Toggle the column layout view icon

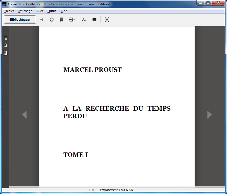[x=94, y=19]
